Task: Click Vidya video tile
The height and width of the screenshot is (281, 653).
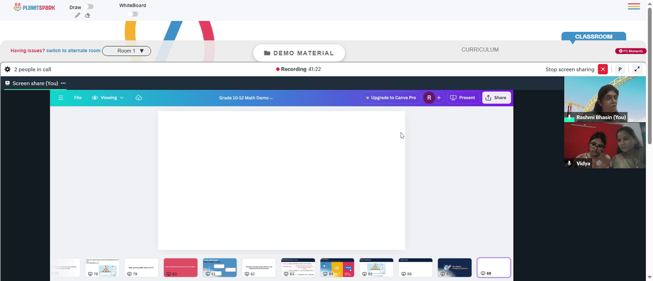Action: coord(605,145)
